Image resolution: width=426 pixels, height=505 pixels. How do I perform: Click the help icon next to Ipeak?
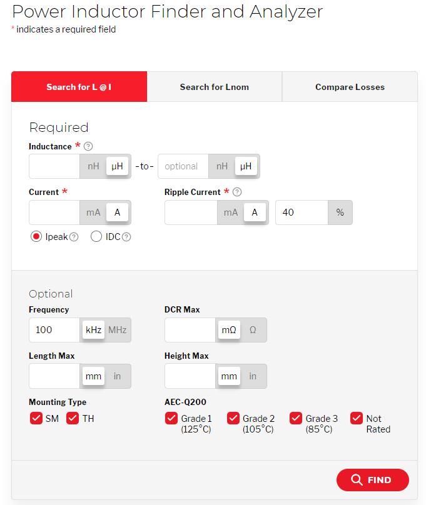pos(74,237)
